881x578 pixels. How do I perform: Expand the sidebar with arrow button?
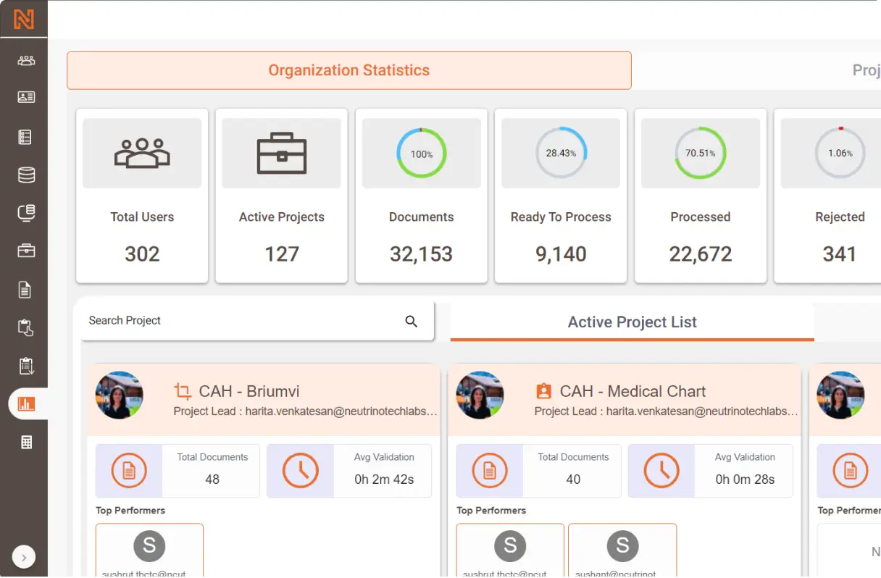(x=24, y=558)
